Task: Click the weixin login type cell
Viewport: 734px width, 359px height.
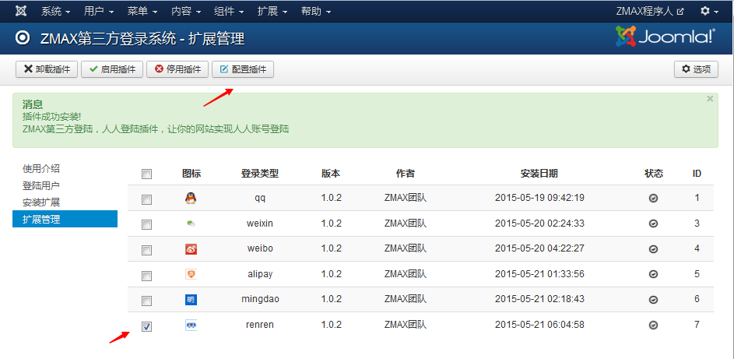Action: pos(260,223)
